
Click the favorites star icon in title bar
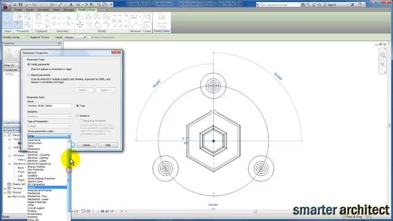pos(319,5)
